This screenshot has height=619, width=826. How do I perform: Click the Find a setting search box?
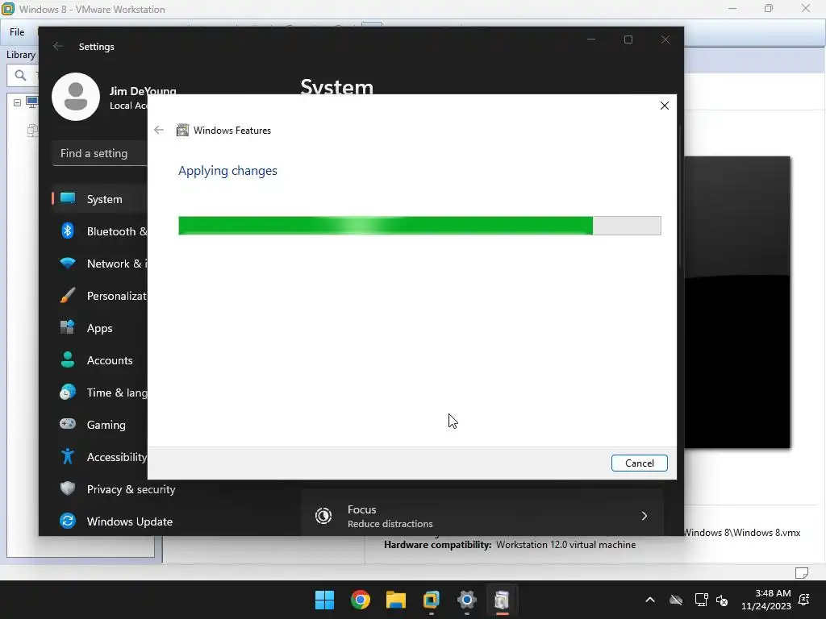coord(100,153)
